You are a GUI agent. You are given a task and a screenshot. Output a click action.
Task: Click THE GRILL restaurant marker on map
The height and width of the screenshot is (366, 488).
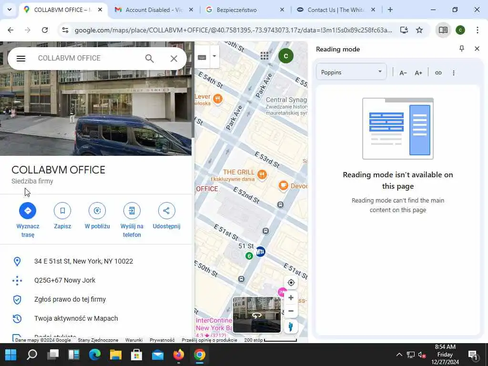[262, 174]
